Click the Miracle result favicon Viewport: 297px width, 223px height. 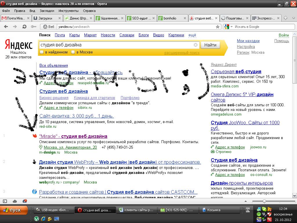point(35,136)
